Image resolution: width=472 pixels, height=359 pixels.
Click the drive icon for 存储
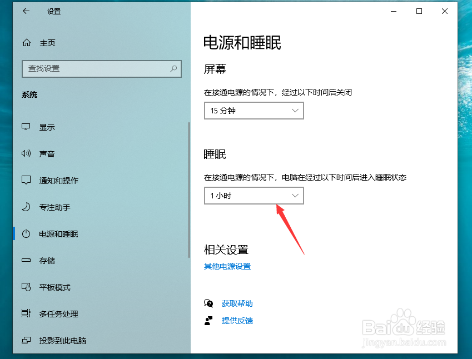coord(26,260)
